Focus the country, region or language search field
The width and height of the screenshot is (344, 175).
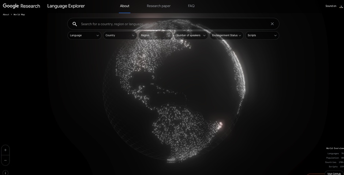click(x=173, y=24)
